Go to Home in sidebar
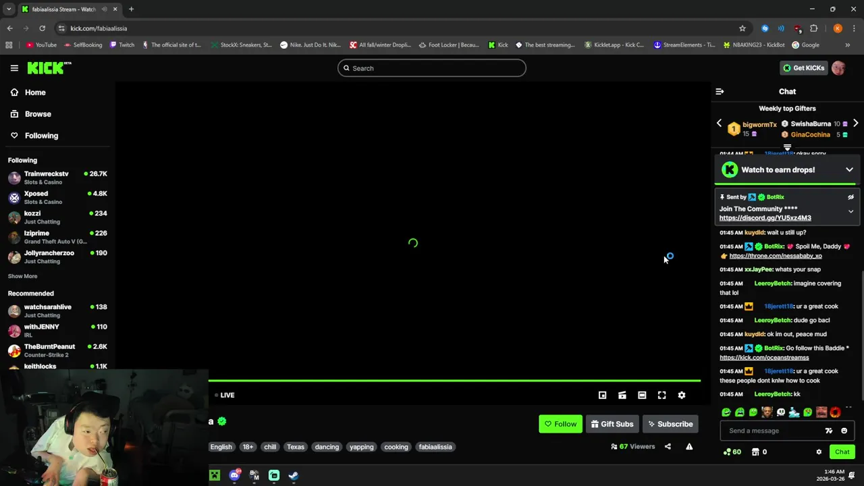This screenshot has width=864, height=486. click(28, 92)
